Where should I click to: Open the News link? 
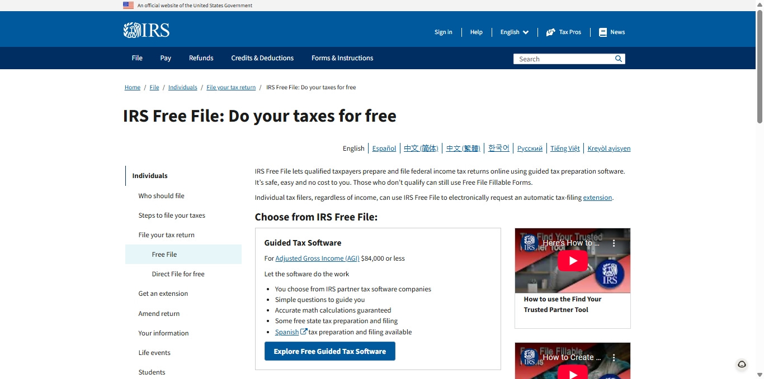tap(612, 32)
